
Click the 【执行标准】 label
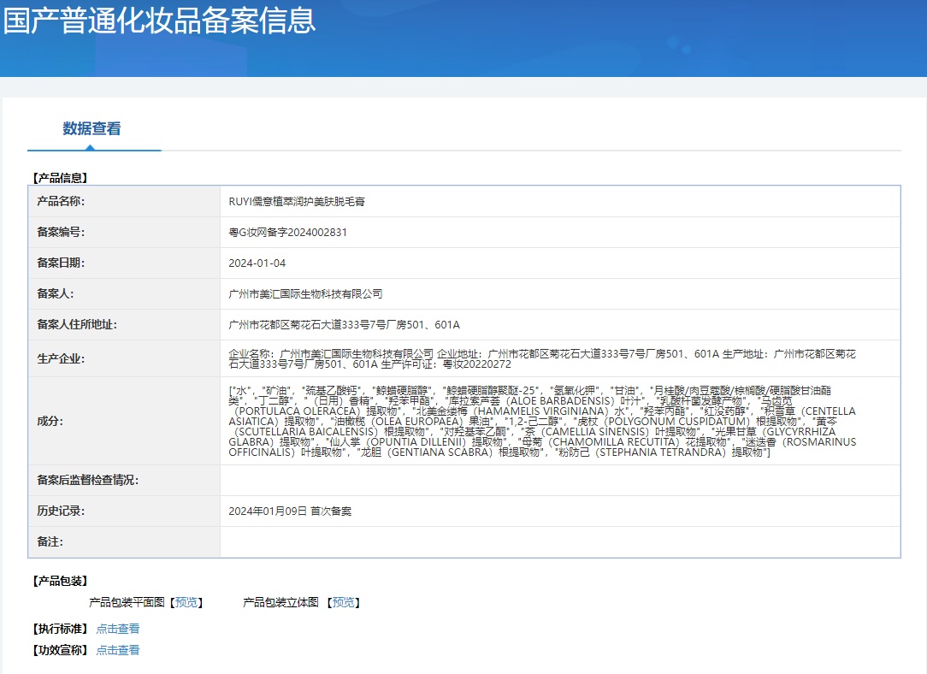point(60,629)
